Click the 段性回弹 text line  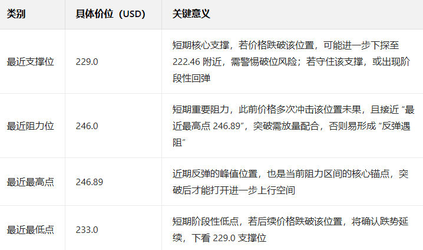pyautogui.click(x=191, y=78)
